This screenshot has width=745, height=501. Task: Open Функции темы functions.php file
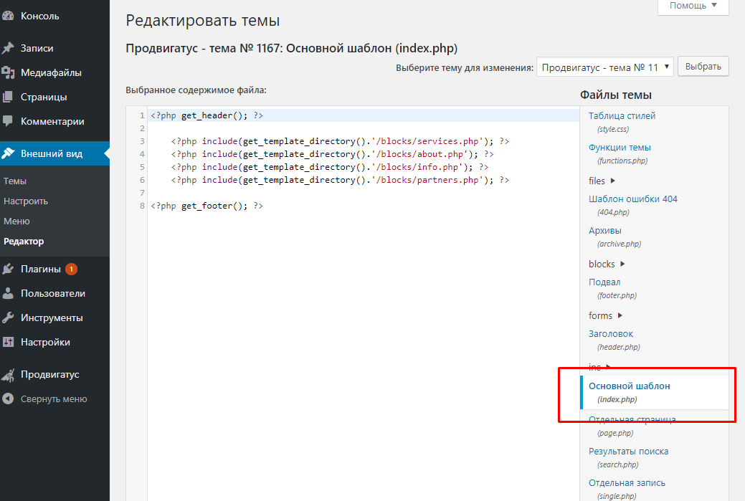tap(620, 147)
